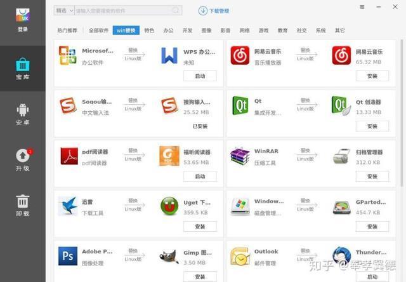Click the WinRAR books icon
The width and height of the screenshot is (406, 282).
pos(240,156)
